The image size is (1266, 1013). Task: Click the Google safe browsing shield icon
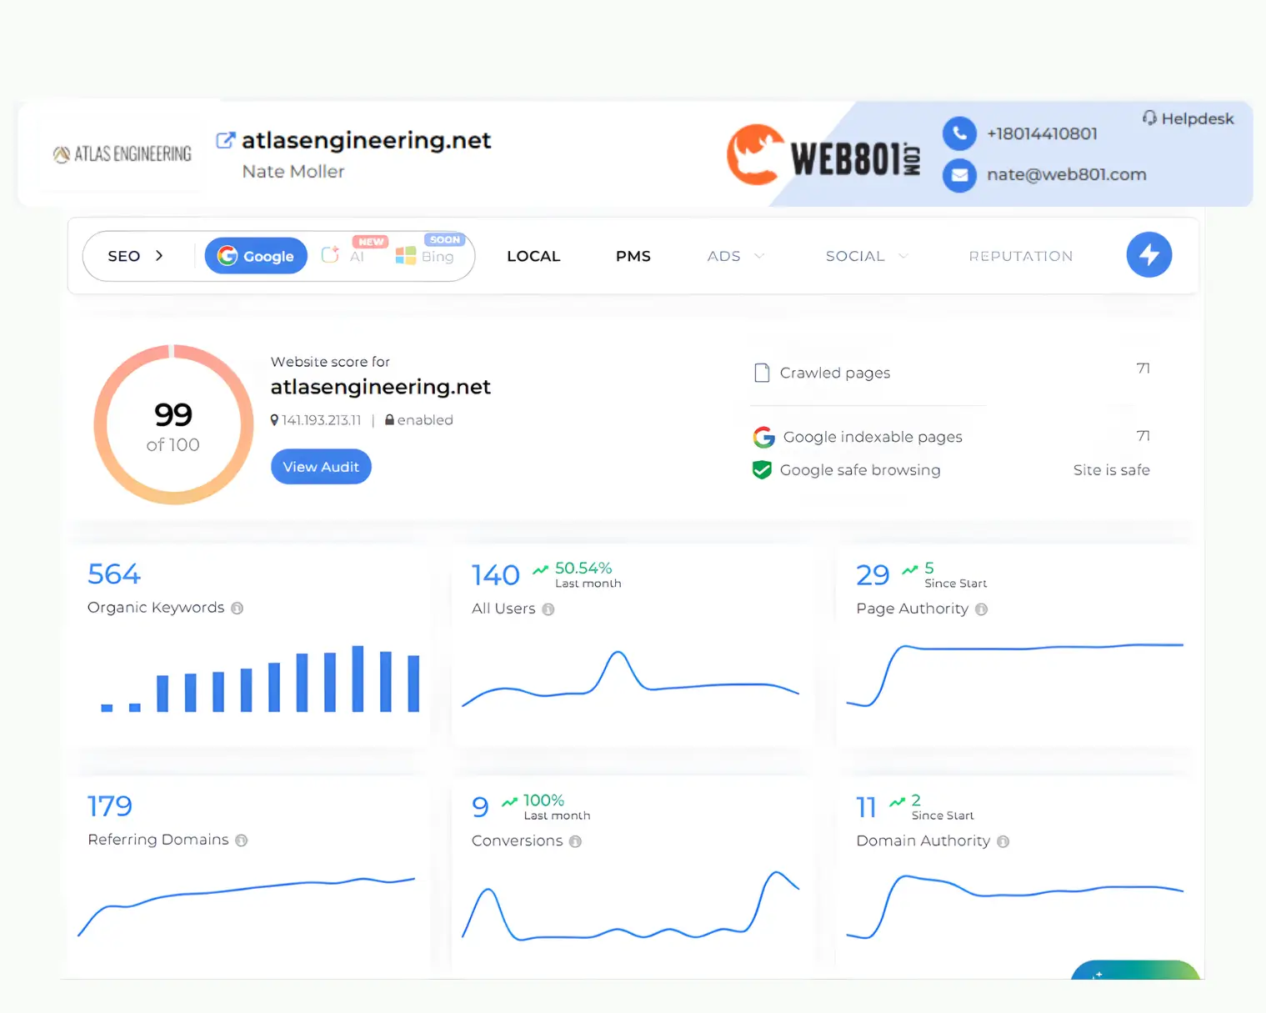click(761, 470)
